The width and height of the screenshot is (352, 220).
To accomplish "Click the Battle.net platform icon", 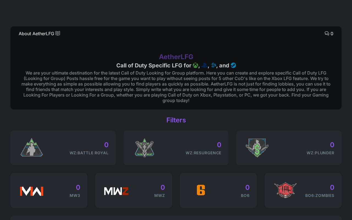I will pos(213,65).
